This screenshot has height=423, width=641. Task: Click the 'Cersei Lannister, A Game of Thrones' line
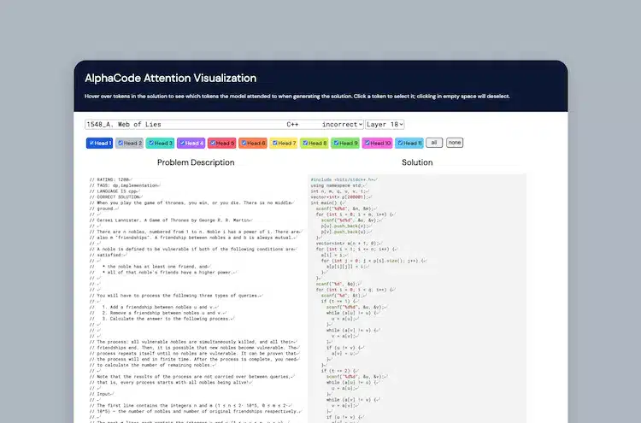pyautogui.click(x=171, y=220)
